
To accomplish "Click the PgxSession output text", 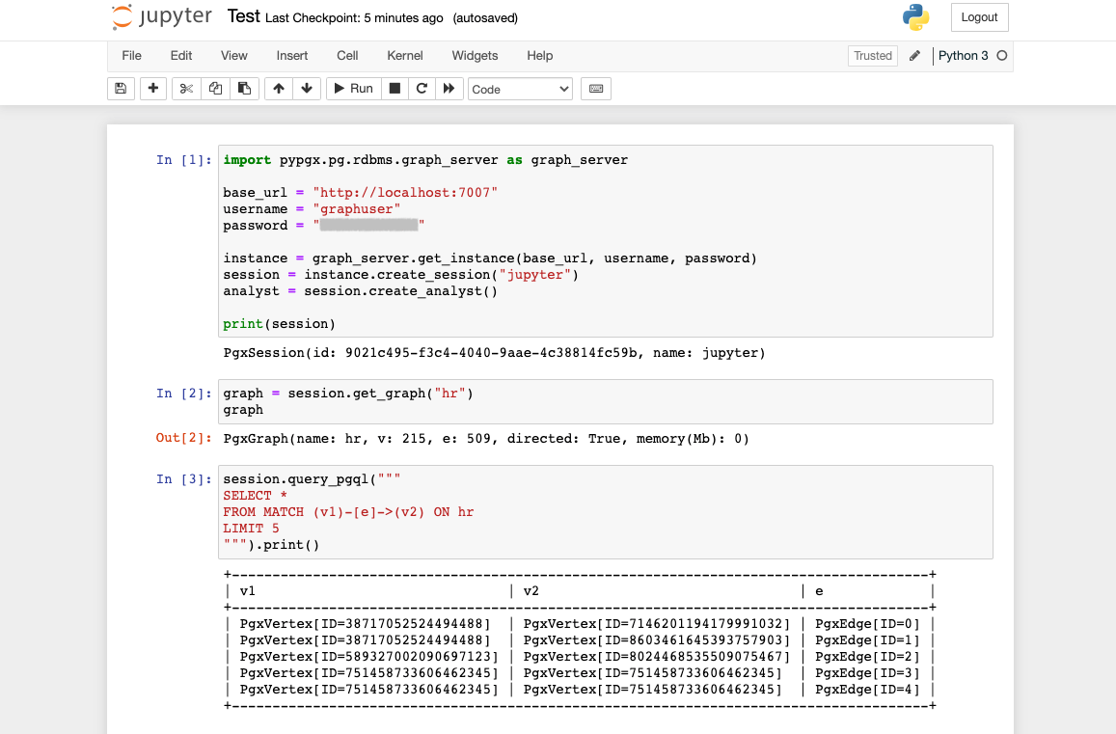I will coord(494,353).
